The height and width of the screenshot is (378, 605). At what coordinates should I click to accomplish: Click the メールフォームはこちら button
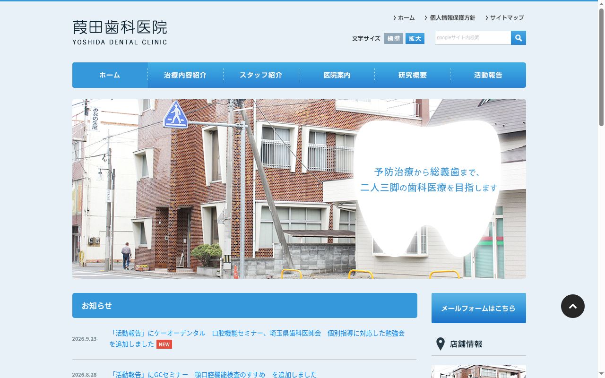point(479,308)
